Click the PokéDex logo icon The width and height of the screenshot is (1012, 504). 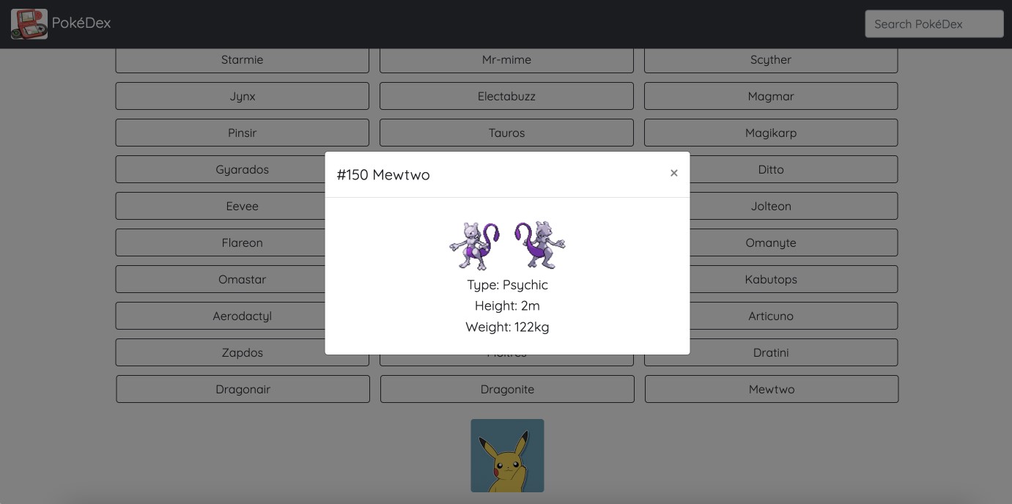point(29,24)
